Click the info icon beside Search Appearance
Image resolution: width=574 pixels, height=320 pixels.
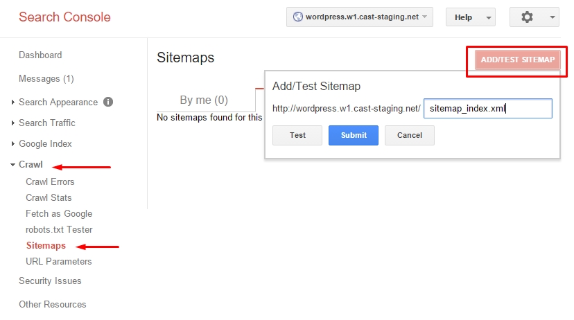point(108,102)
